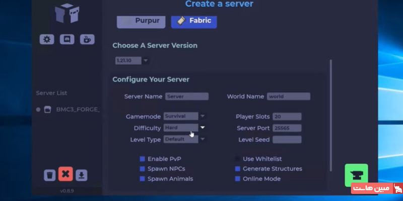The height and width of the screenshot is (201, 403).
Task: Click the World Name input field
Action: click(x=289, y=96)
